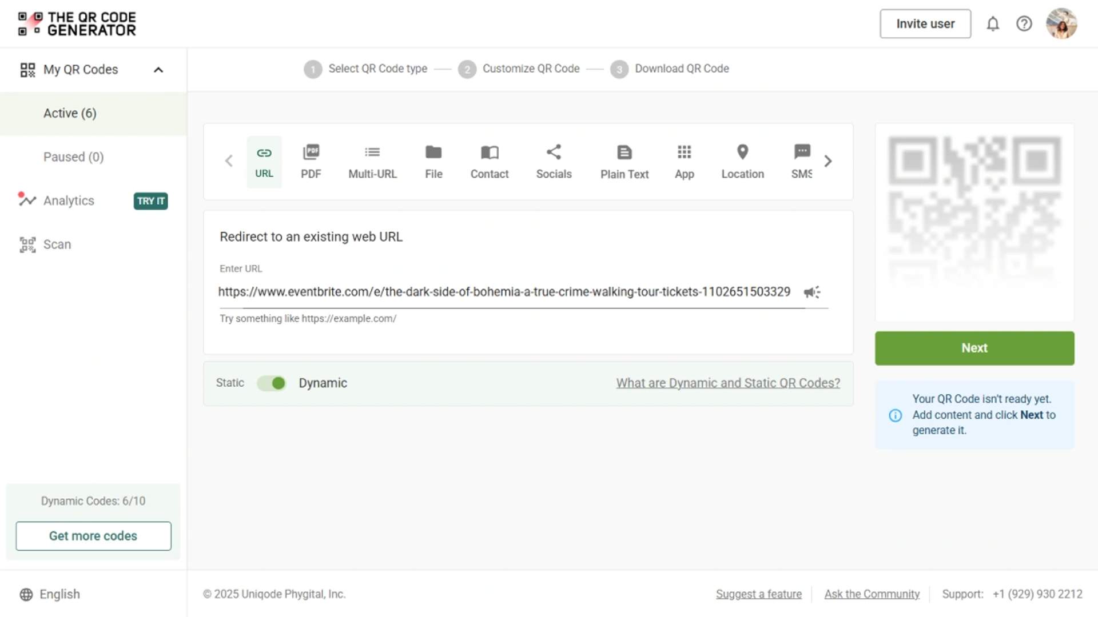This screenshot has height=617, width=1098.
Task: Click the blurred QR code preview
Action: click(x=974, y=211)
